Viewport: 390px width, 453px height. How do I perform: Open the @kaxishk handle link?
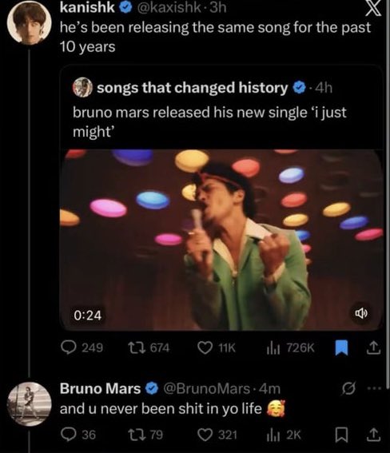[169, 7]
